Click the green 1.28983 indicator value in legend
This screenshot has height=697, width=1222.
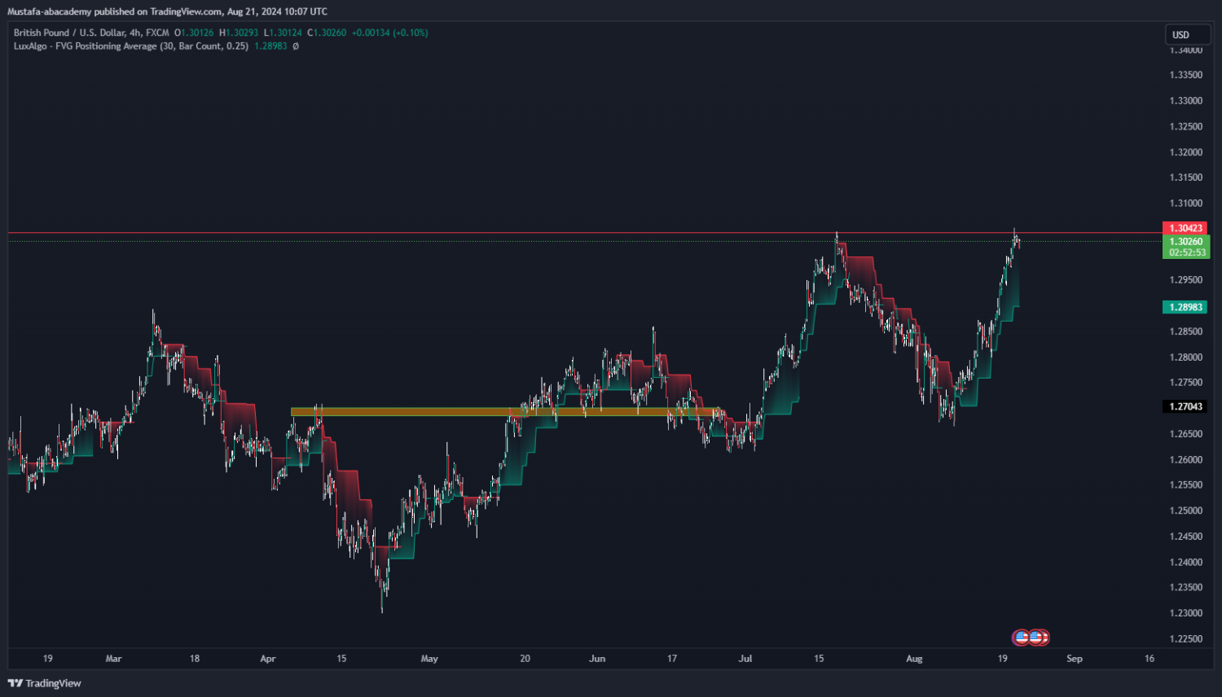[270, 46]
